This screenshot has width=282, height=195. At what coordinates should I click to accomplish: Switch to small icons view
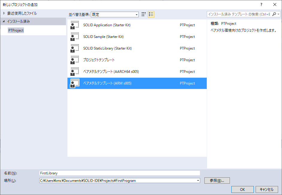click(144, 14)
